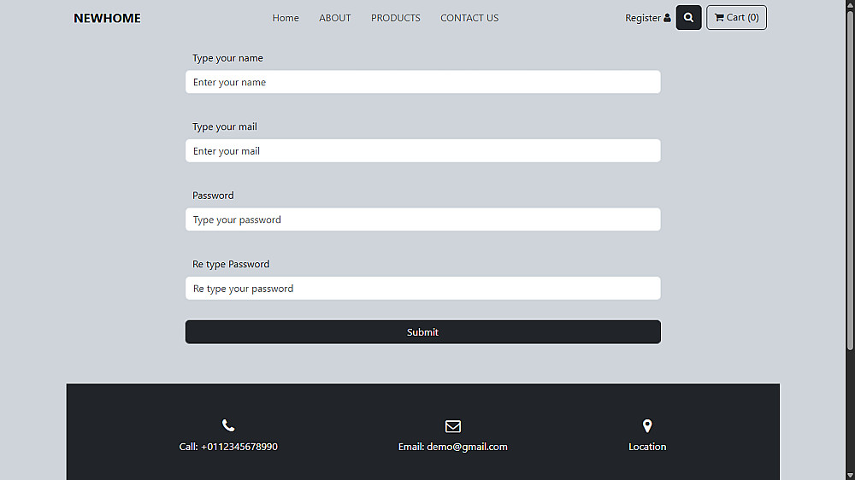The height and width of the screenshot is (480, 855).
Task: Click the user icon beside Register
Action: (668, 18)
